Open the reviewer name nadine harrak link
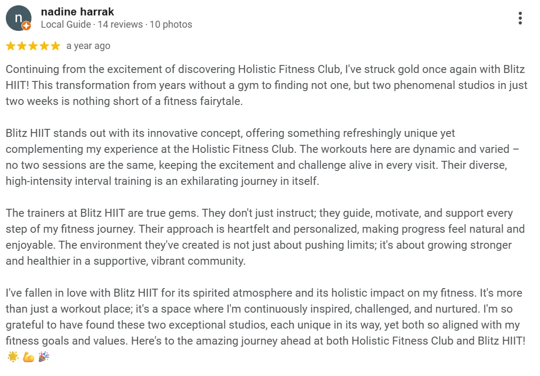540x376 pixels. click(77, 12)
